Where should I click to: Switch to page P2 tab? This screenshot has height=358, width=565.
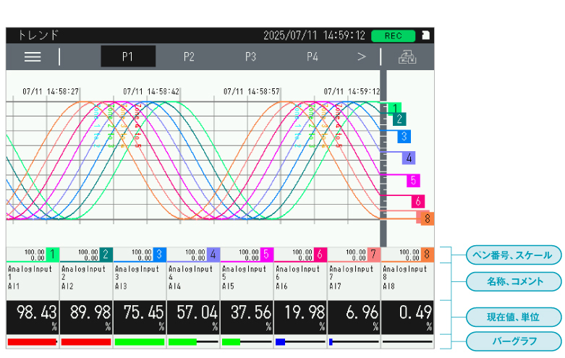[189, 56]
